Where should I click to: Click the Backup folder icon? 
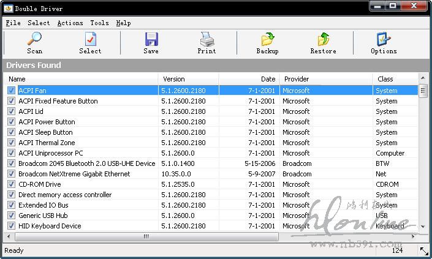(268, 39)
